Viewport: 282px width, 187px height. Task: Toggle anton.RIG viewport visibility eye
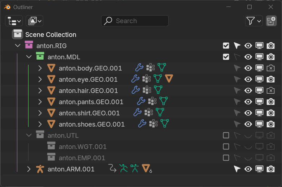pos(248,46)
